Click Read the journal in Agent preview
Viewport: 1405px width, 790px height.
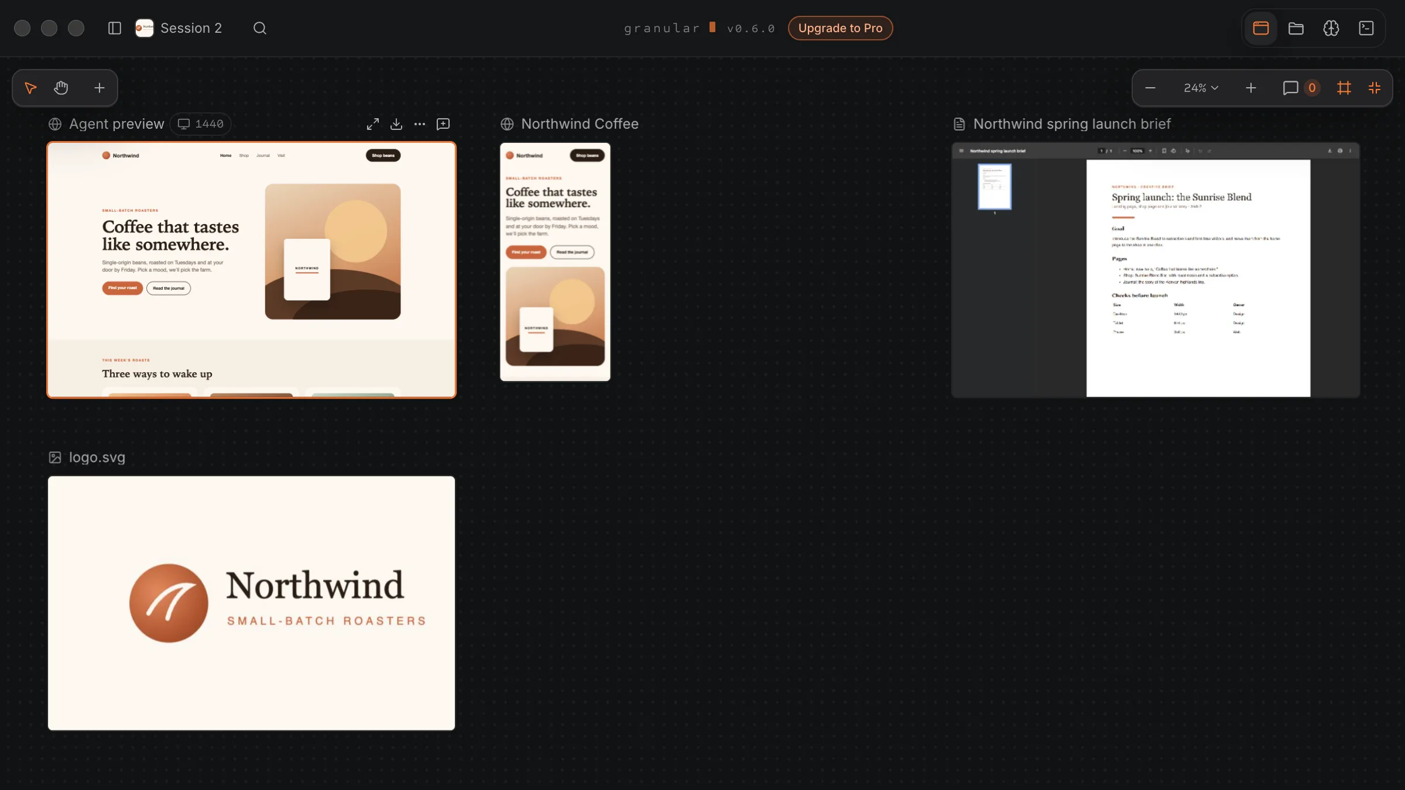point(169,288)
